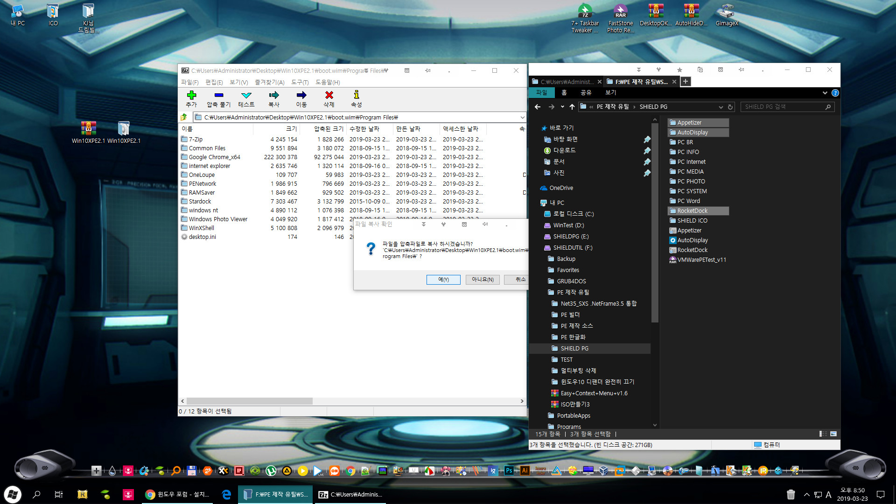Switch to the C:\Users\Administ... Explorer tab
The width and height of the screenshot is (896, 504).
click(x=567, y=82)
